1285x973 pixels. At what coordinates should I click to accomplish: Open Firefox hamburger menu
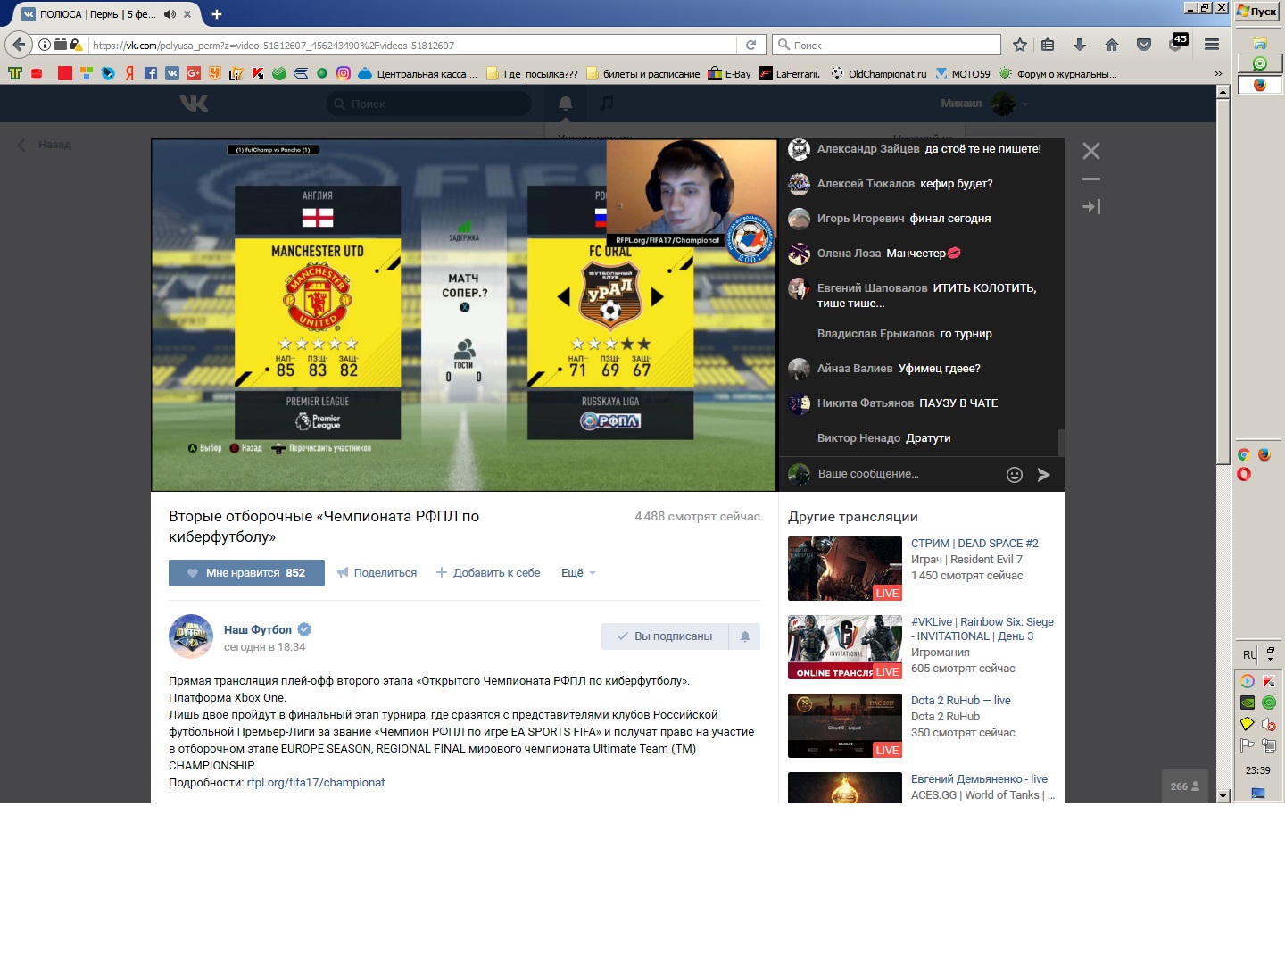1211,45
